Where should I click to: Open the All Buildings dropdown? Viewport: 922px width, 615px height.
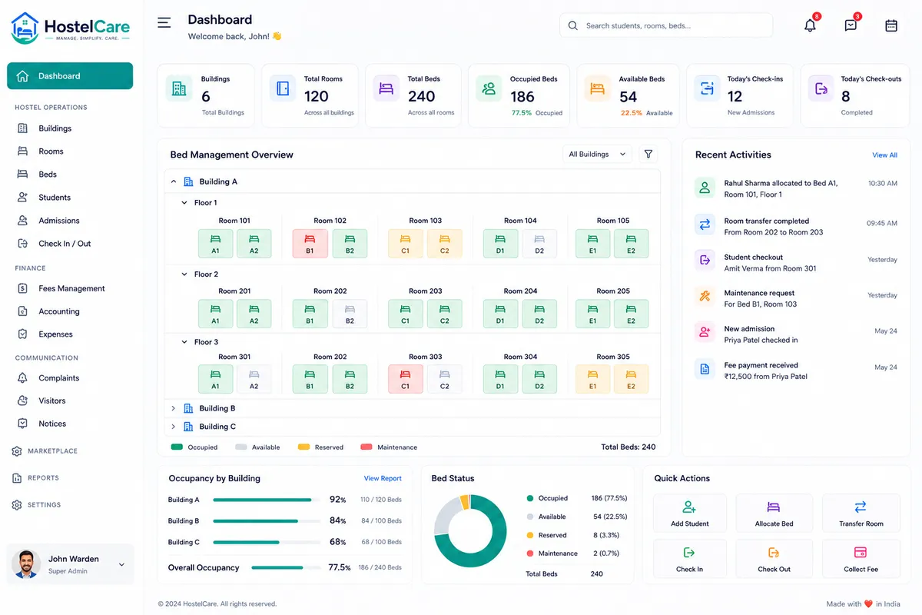(598, 155)
